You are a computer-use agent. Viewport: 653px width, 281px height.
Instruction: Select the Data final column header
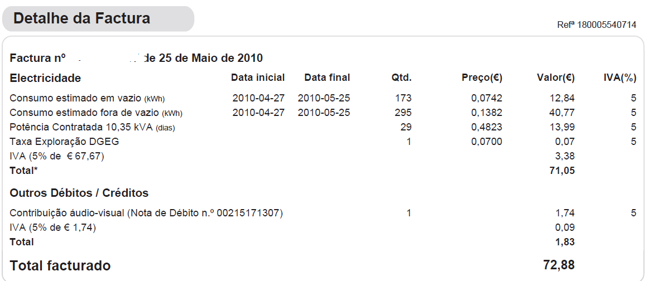coord(327,77)
